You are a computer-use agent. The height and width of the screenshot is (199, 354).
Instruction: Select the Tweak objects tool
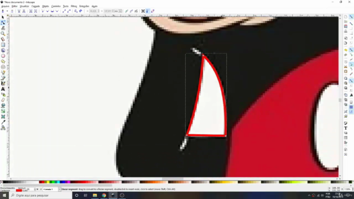click(x=3, y=28)
